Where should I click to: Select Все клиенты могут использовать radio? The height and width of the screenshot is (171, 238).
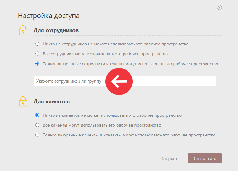click(x=37, y=125)
